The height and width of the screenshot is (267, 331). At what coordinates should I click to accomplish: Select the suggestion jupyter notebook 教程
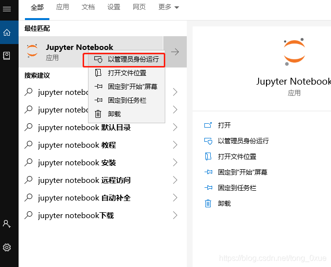coord(77,145)
